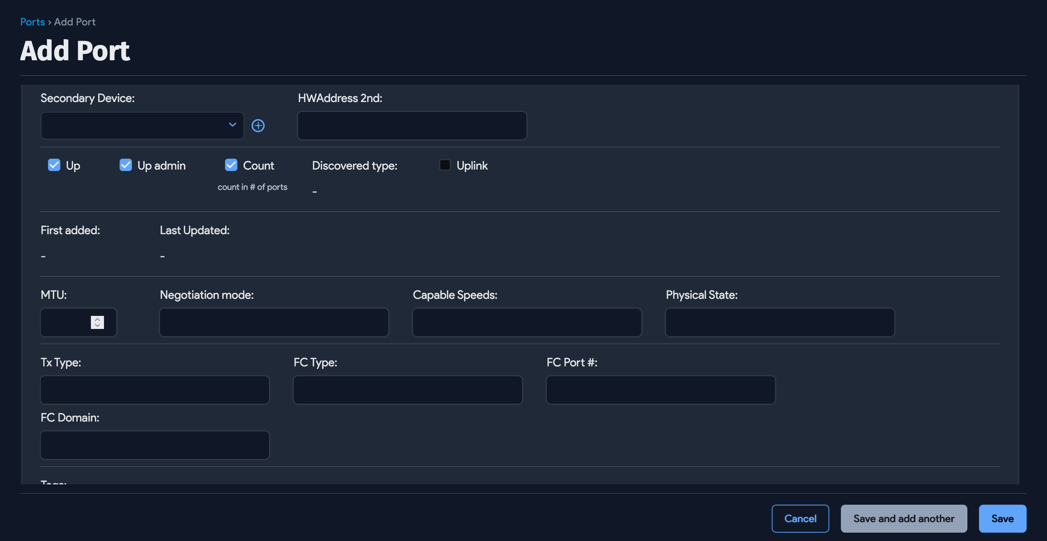The height and width of the screenshot is (541, 1047).
Task: Disable the Count checkbox
Action: [x=231, y=165]
